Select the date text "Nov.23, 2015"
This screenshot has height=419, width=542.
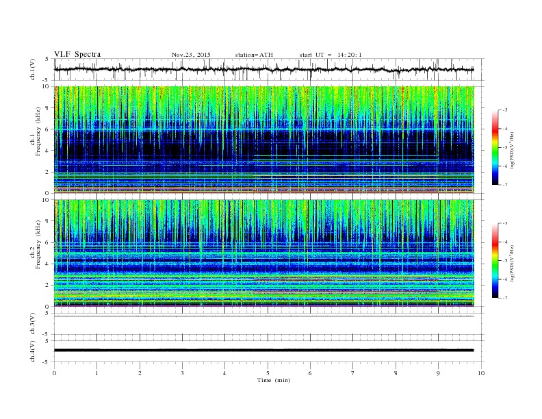(x=191, y=55)
